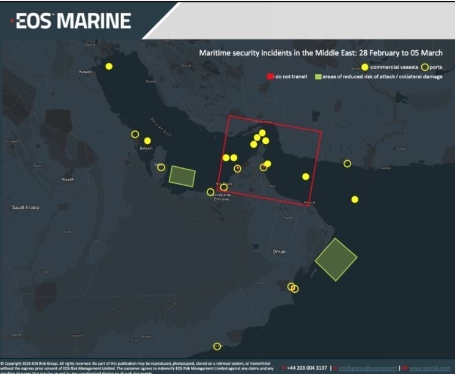Click the commercial vessels yellow legend dot
The image size is (455, 374).
[365, 67]
